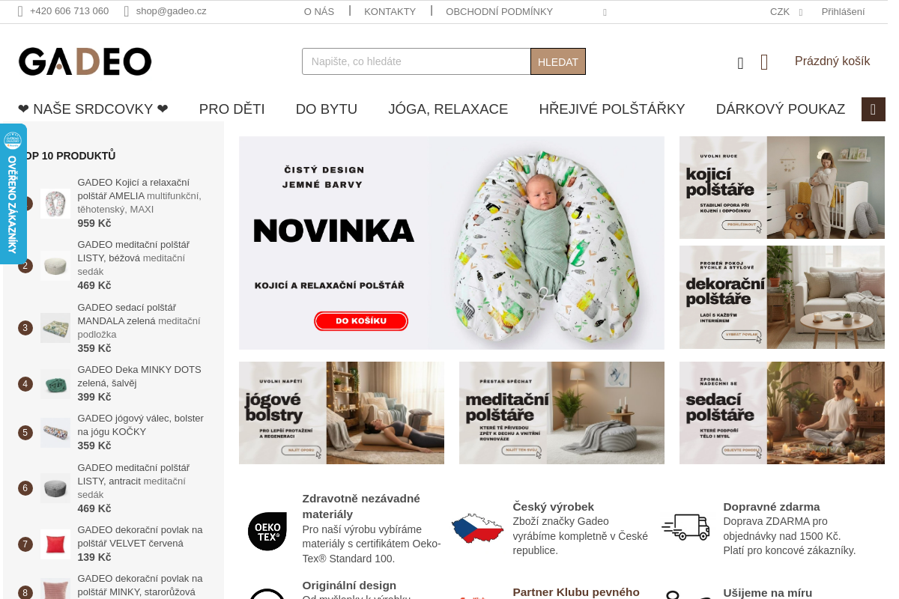Open the AMELIA kojicí polštář product thumbnail
This screenshot has height=599, width=899.
(x=55, y=203)
